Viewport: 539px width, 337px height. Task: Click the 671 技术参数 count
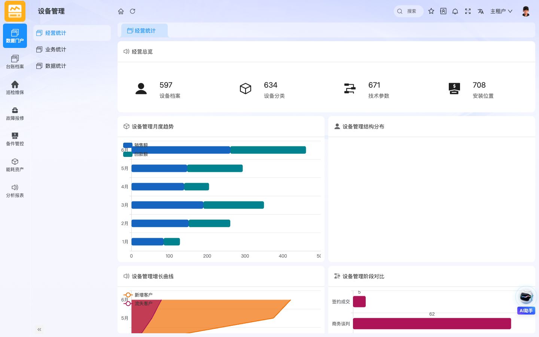pyautogui.click(x=374, y=85)
